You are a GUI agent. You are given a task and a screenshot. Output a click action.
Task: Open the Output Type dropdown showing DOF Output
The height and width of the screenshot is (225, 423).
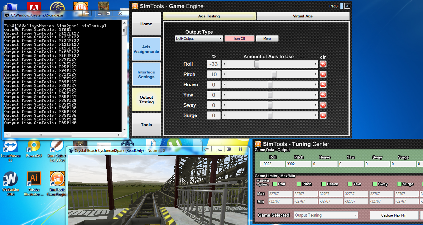(199, 39)
